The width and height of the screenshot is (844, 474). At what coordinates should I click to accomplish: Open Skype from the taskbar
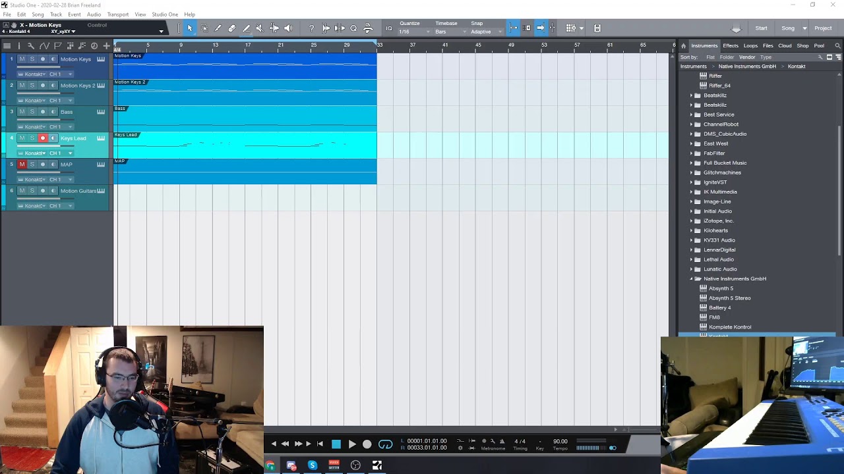313,465
